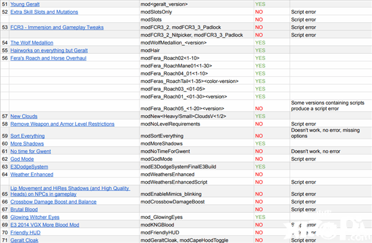
Task: Select 'Some versions containing scripts' note cell
Action: pyautogui.click(x=330, y=106)
